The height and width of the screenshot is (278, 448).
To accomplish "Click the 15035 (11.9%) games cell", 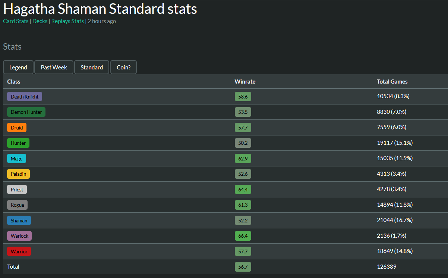I will 395,158.
